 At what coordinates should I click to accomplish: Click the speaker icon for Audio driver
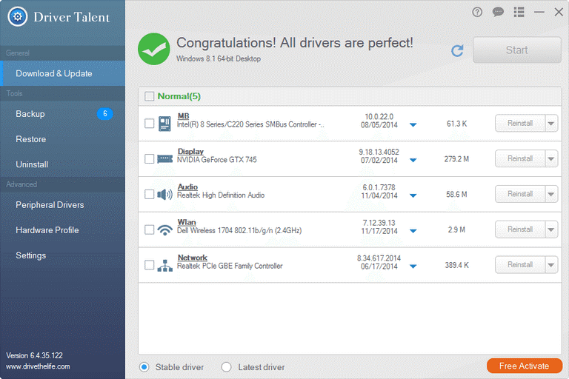click(164, 195)
